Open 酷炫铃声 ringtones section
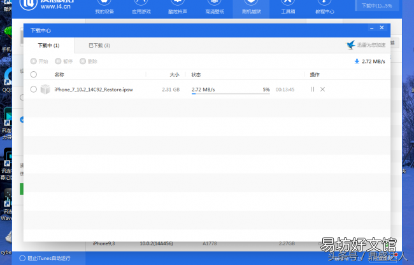The width and height of the screenshot is (414, 265). (178, 8)
